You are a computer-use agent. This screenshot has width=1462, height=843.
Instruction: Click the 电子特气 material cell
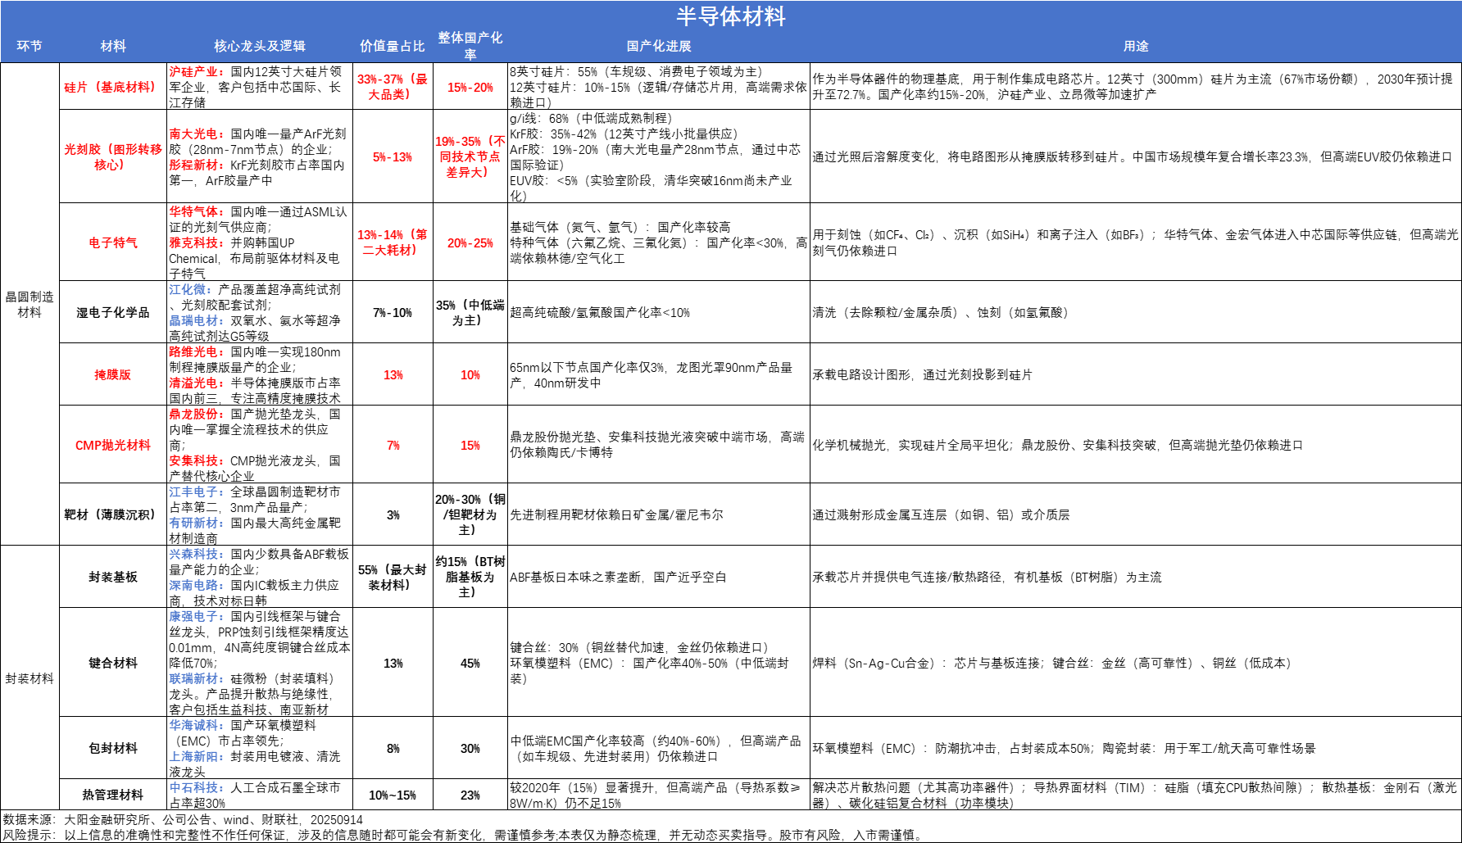click(x=112, y=242)
